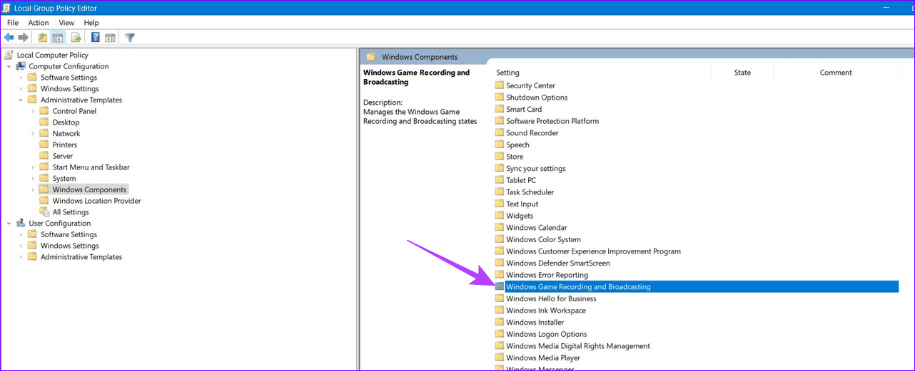The height and width of the screenshot is (371, 915).
Task: Expand the Windows Components tree node
Action: 33,189
